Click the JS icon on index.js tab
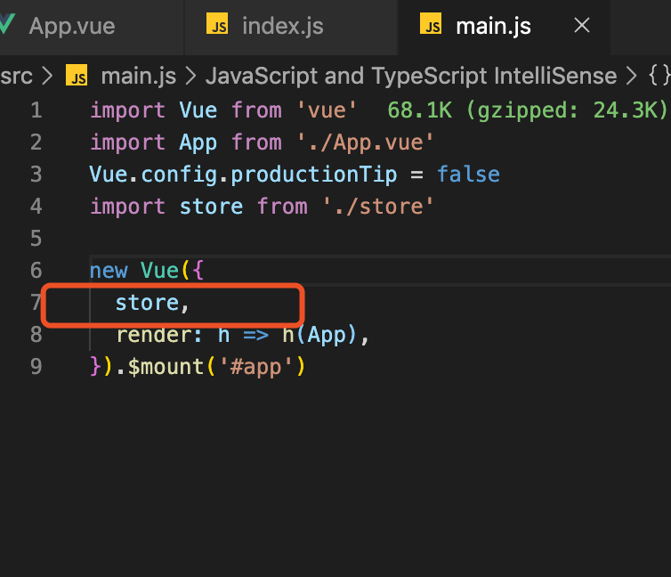This screenshot has height=577, width=671. coord(217,23)
